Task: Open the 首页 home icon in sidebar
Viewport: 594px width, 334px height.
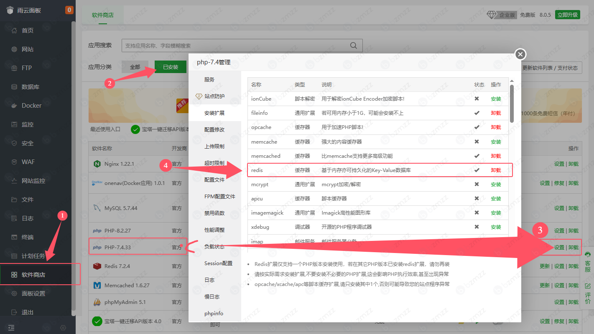Action: click(x=14, y=30)
